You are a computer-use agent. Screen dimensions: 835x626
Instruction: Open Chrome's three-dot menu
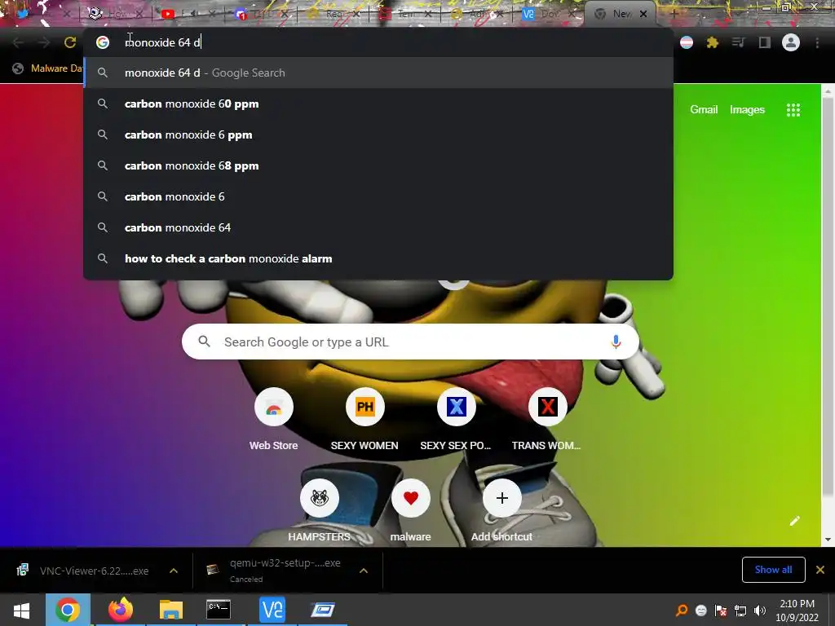817,42
